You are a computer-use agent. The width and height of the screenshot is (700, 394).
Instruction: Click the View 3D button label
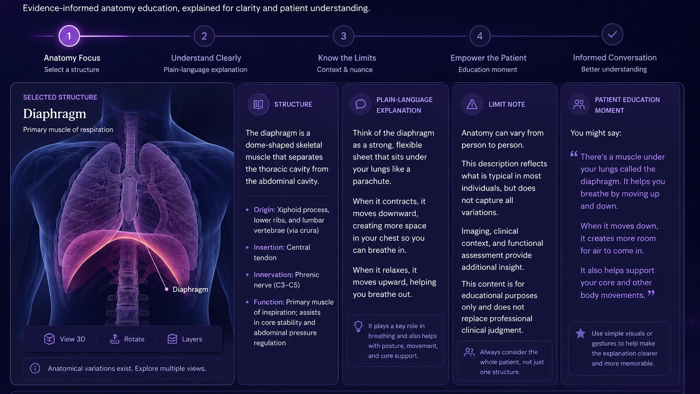pyautogui.click(x=73, y=339)
